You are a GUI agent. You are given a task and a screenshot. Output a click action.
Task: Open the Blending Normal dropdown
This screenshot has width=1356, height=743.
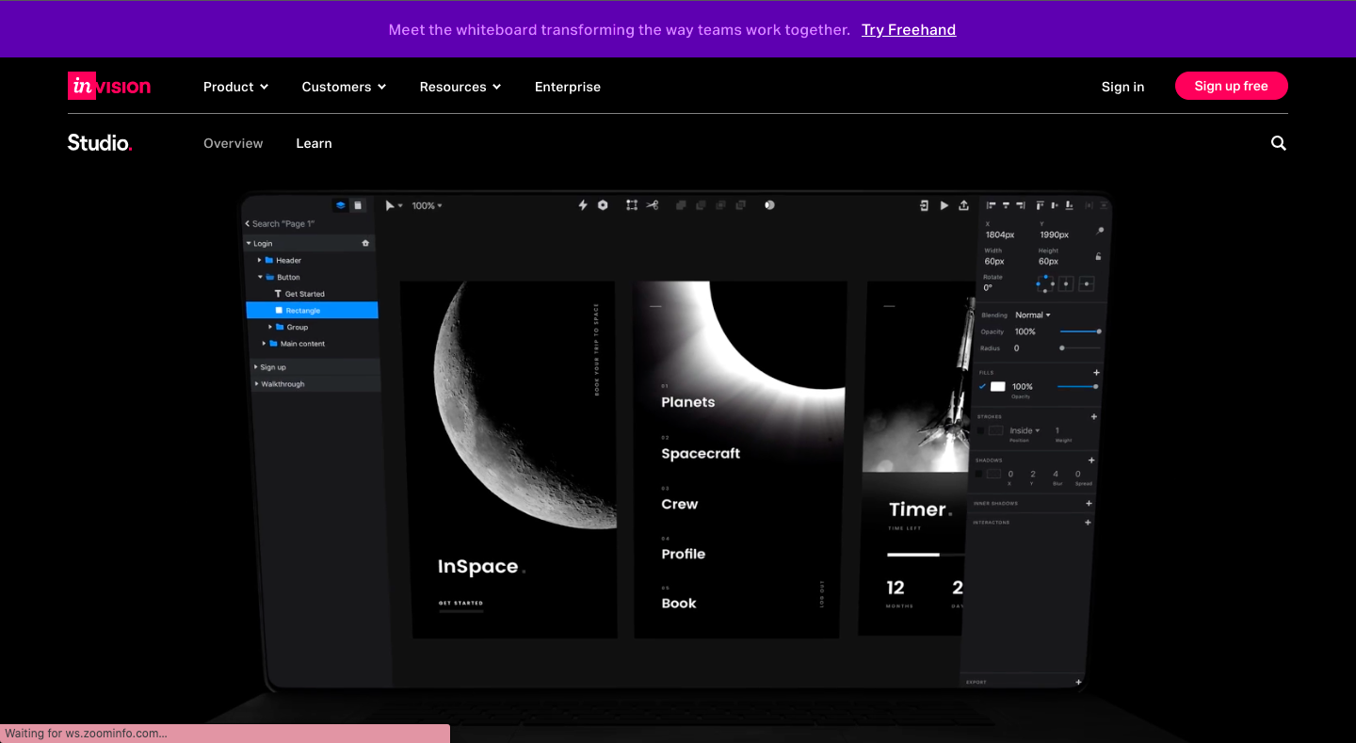coord(1032,315)
